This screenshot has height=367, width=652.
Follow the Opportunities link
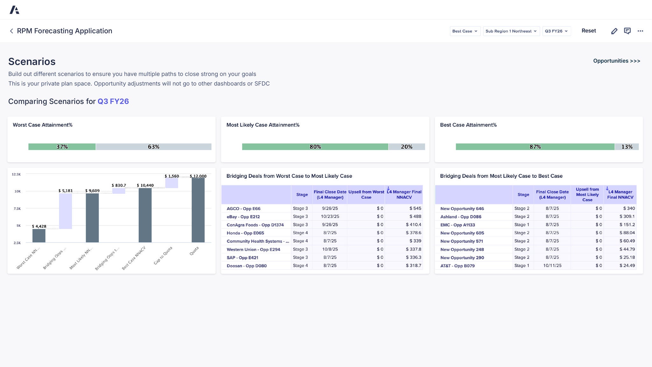(x=616, y=61)
